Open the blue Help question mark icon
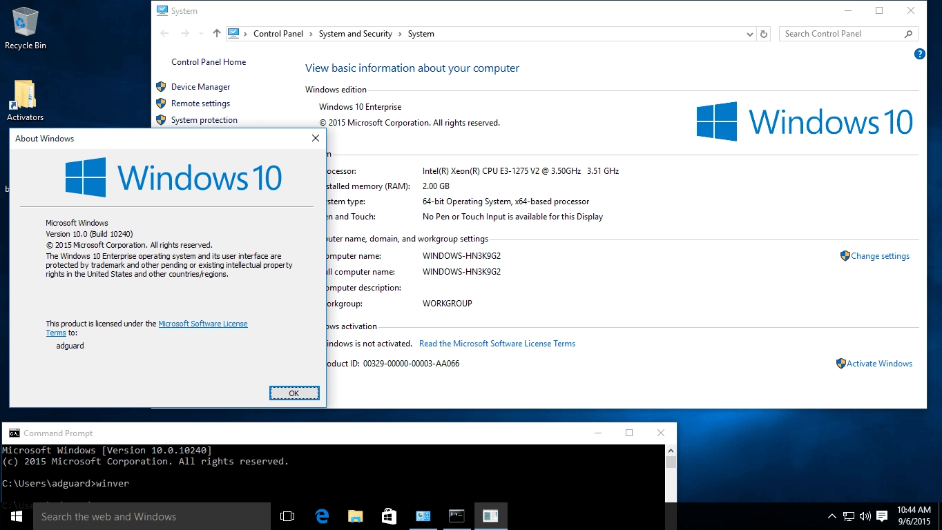The width and height of the screenshot is (942, 530). tap(920, 54)
